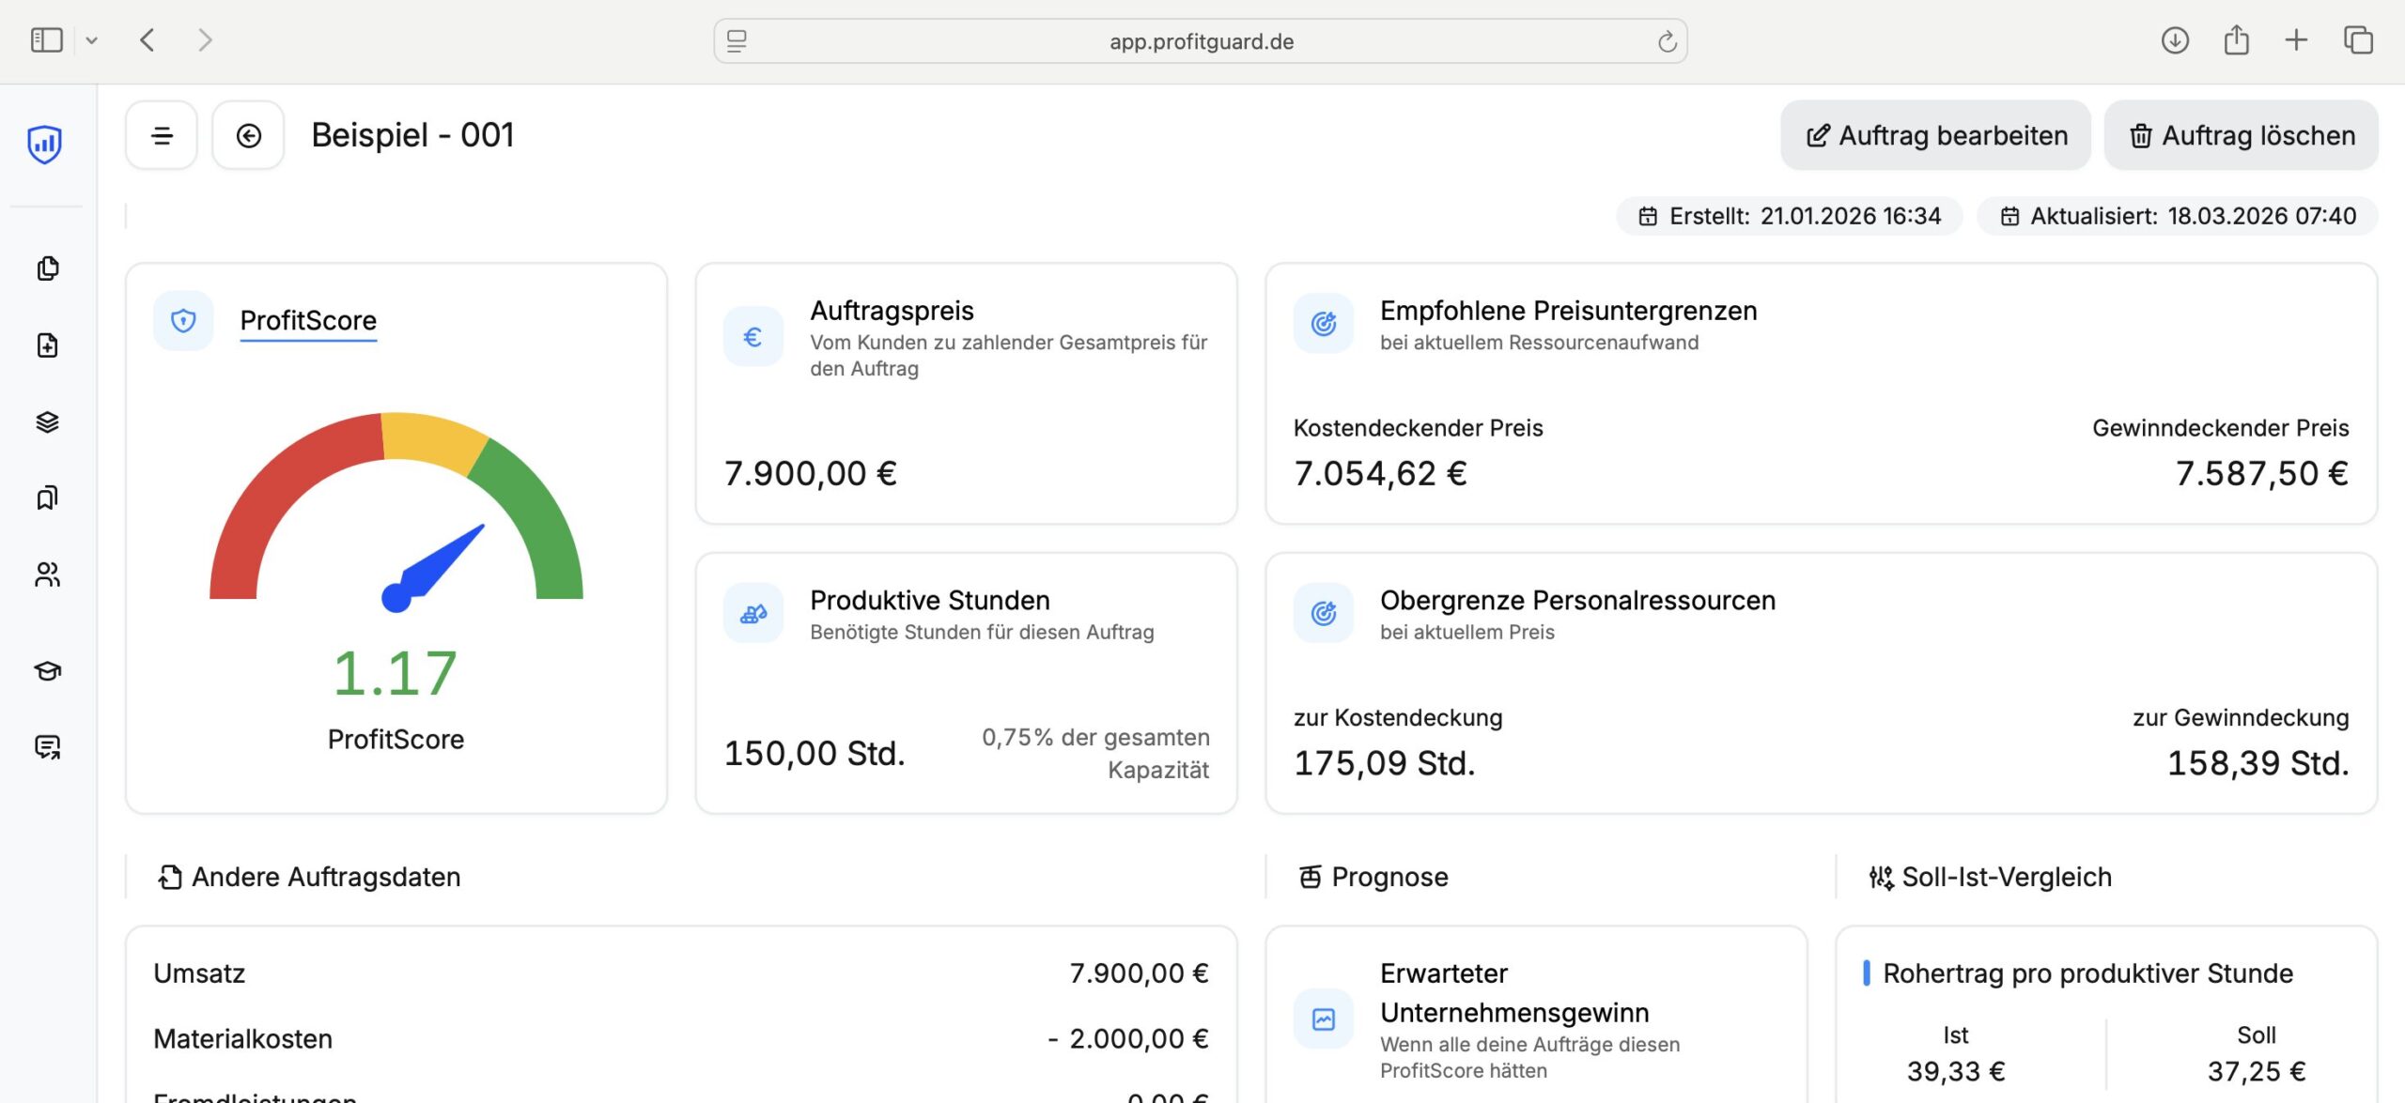Open the layers stack sidebar icon

tap(47, 421)
